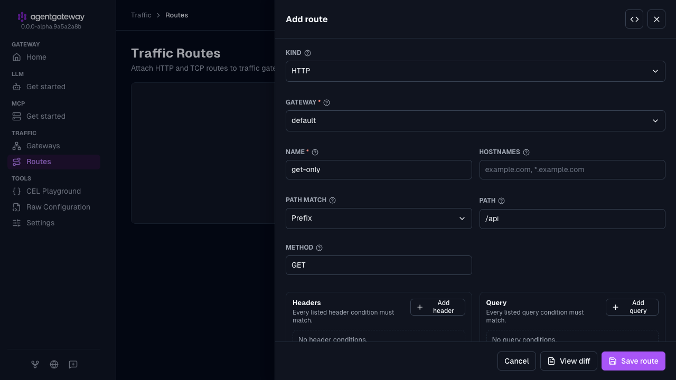Click the plus icon in Add header
Viewport: 676px width, 380px height.
420,307
